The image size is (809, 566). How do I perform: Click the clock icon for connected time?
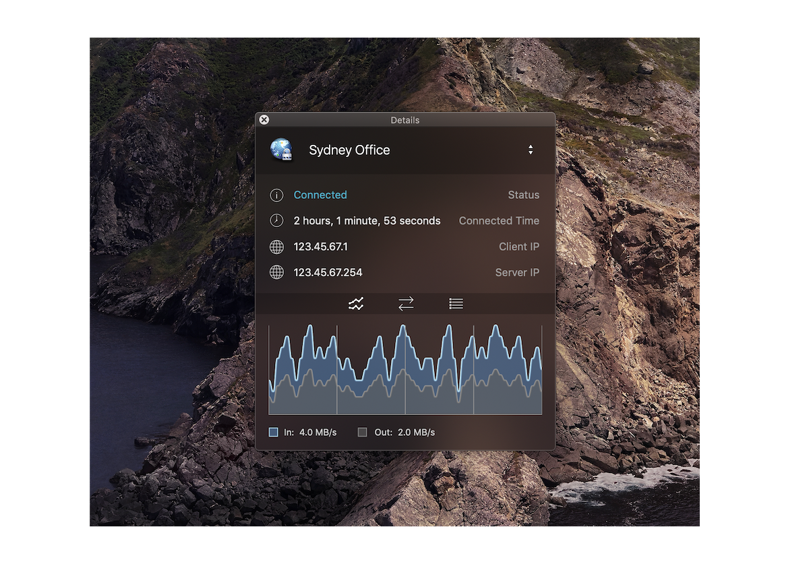click(276, 221)
